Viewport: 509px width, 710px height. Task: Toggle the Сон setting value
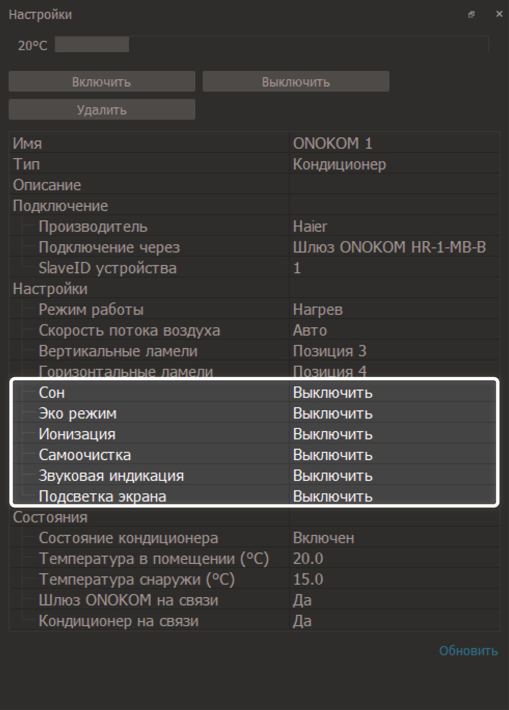tap(394, 393)
